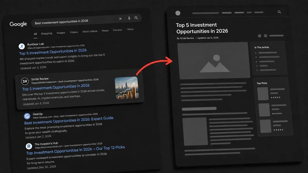
Task: Click the Stride Review site name in results
Action: click(x=40, y=79)
